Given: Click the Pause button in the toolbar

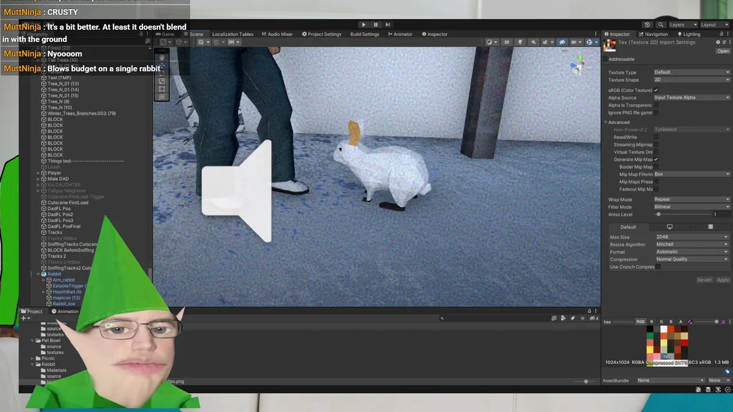Looking at the screenshot, I should click(376, 25).
